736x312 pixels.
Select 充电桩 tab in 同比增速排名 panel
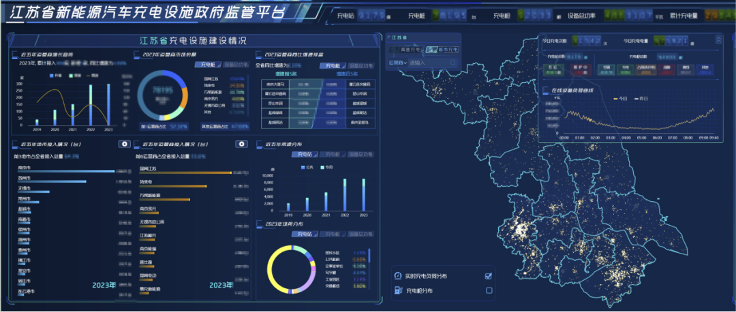coord(333,65)
